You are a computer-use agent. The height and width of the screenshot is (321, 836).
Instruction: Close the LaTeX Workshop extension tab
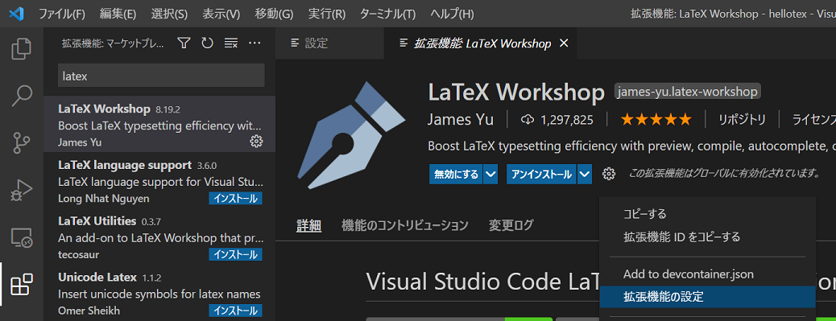pyautogui.click(x=564, y=43)
